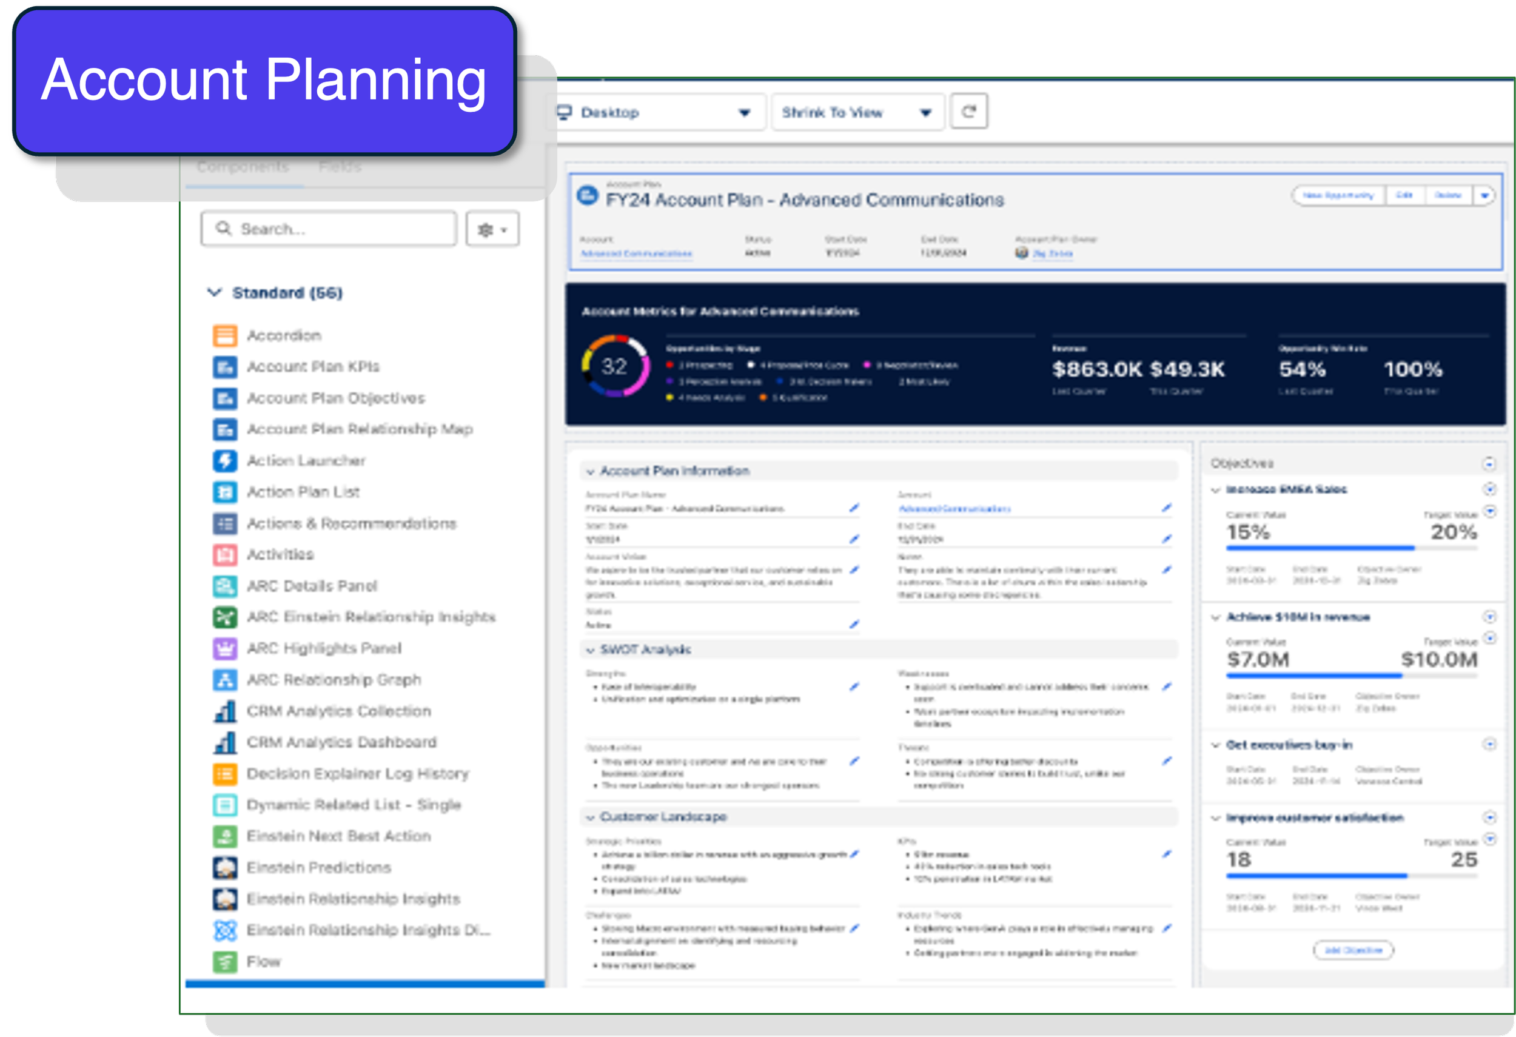The image size is (1516, 1037).
Task: Select the Action Launcher lightning icon
Action: [225, 461]
